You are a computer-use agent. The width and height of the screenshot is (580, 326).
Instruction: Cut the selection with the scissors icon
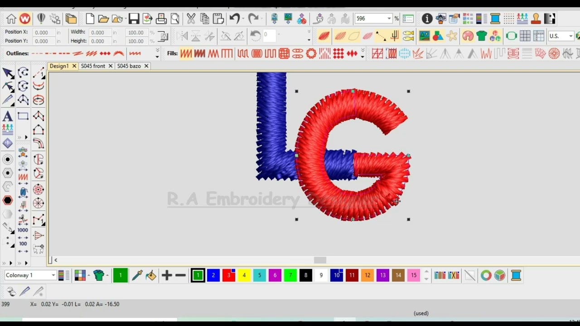tap(191, 19)
